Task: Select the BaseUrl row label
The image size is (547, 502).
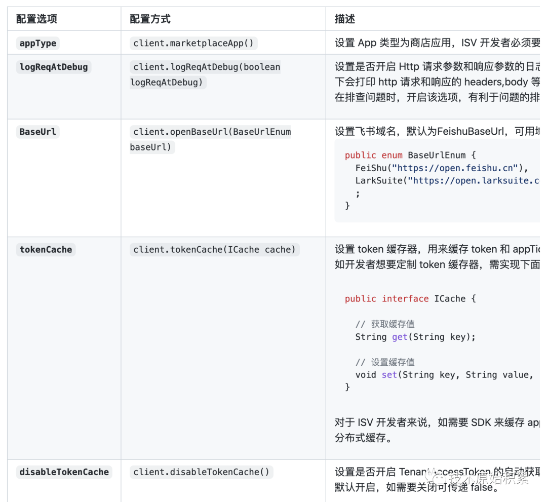Action: 37,132
